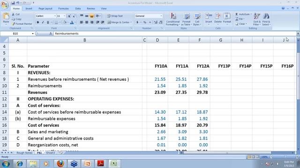This screenshot has width=300, height=168.
Task: Open the Number Format dropdown showing General
Action: (161, 16)
